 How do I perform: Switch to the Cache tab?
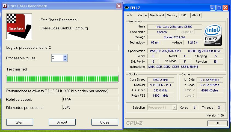pyautogui.click(x=143, y=15)
